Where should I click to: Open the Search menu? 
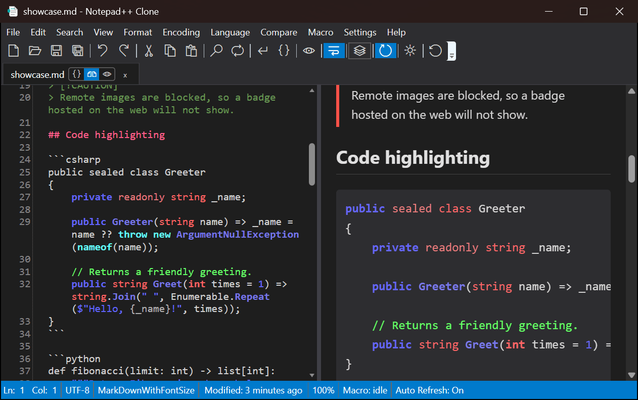pyautogui.click(x=70, y=32)
